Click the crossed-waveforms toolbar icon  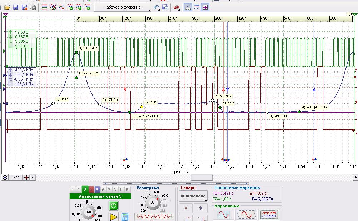[x=53, y=7]
